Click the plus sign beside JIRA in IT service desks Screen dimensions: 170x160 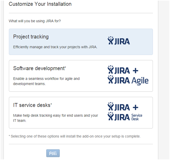[x=136, y=107]
